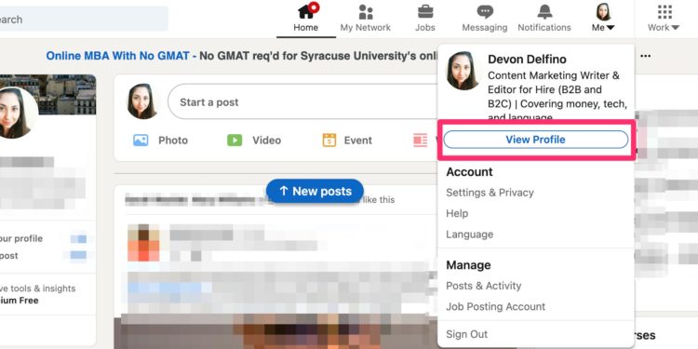Click the profile headline text in the dropdown
The width and height of the screenshot is (698, 349).
point(557,96)
